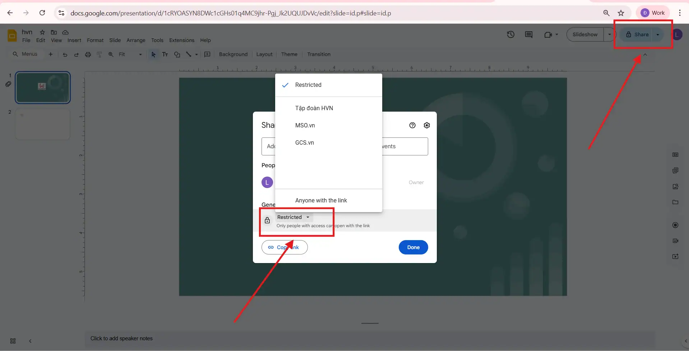The height and width of the screenshot is (351, 689).
Task: Star the presentation named hvn
Action: click(42, 32)
